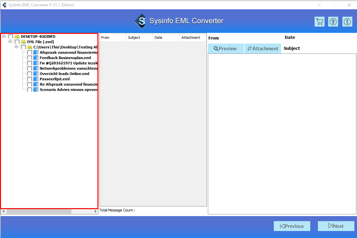Click file icon beside Passeerlijst.eml

36,79
